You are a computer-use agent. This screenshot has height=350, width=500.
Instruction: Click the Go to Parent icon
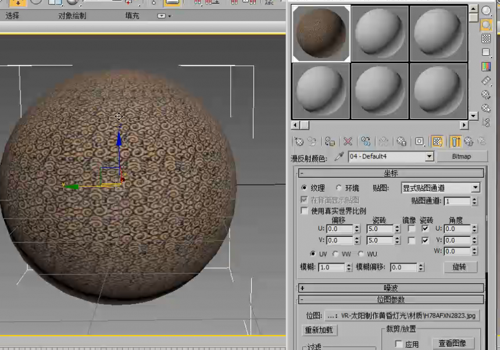pyautogui.click(x=469, y=142)
